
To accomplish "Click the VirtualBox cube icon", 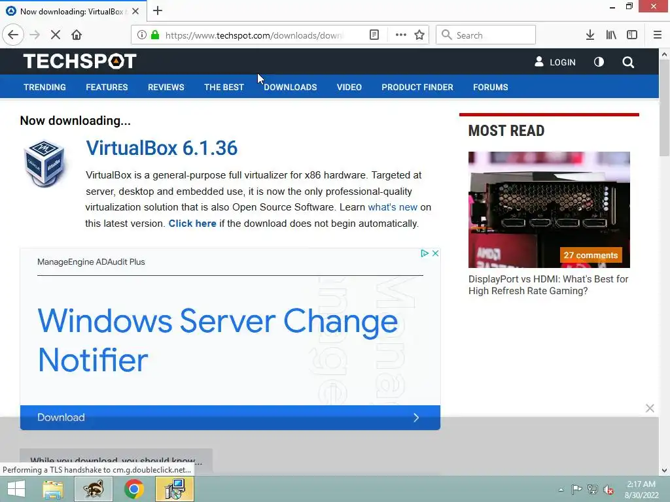I will [44, 164].
